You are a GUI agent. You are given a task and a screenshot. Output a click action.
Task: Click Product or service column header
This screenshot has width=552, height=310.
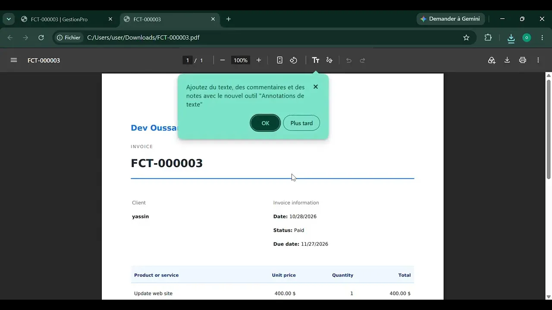tap(156, 275)
